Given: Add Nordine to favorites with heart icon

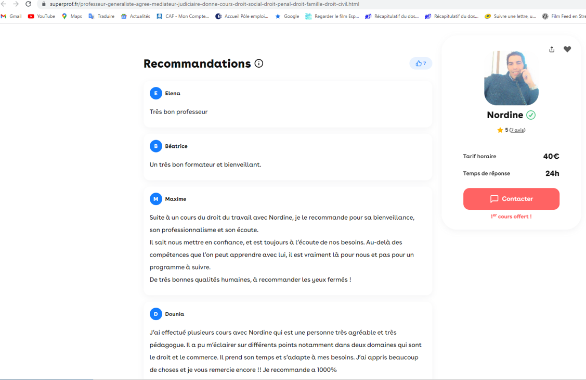Looking at the screenshot, I should [567, 49].
